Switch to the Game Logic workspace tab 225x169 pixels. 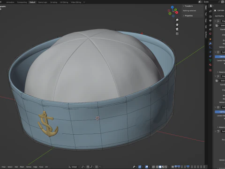point(43,2)
